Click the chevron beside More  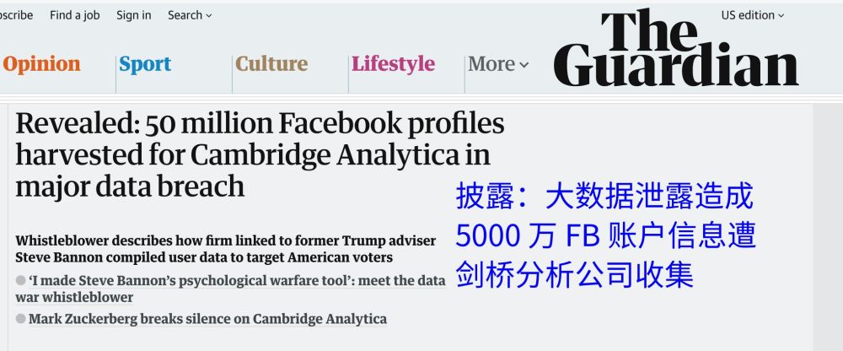pyautogui.click(x=524, y=65)
